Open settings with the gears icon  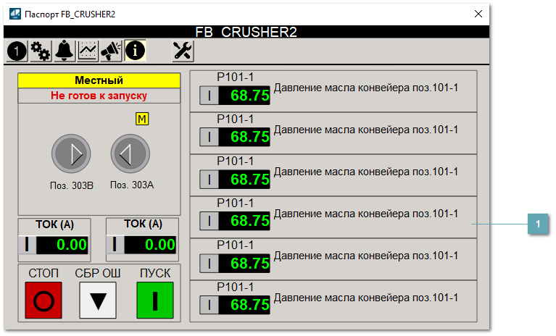(41, 51)
